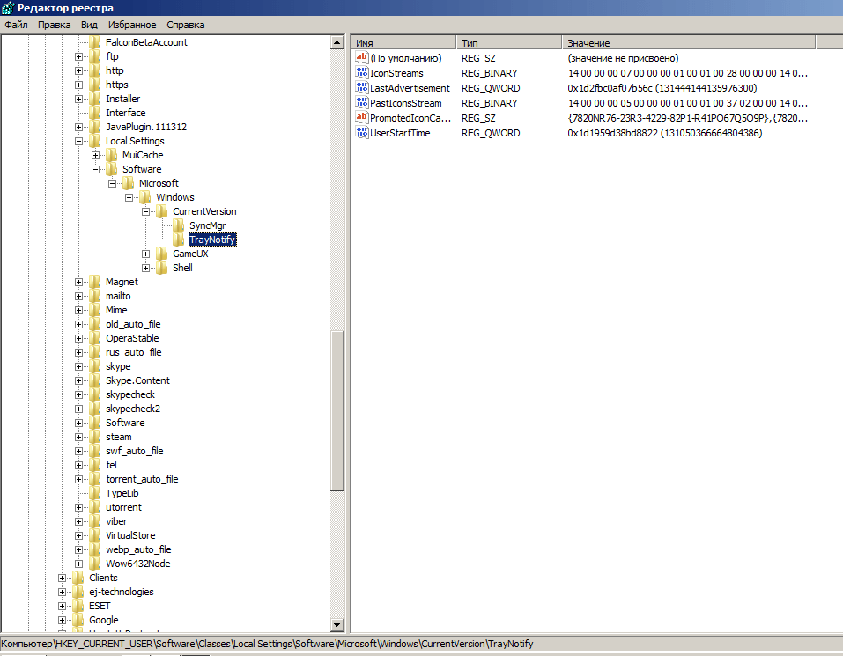843x656 pixels.
Task: Open the Избранное menu
Action: click(x=131, y=25)
